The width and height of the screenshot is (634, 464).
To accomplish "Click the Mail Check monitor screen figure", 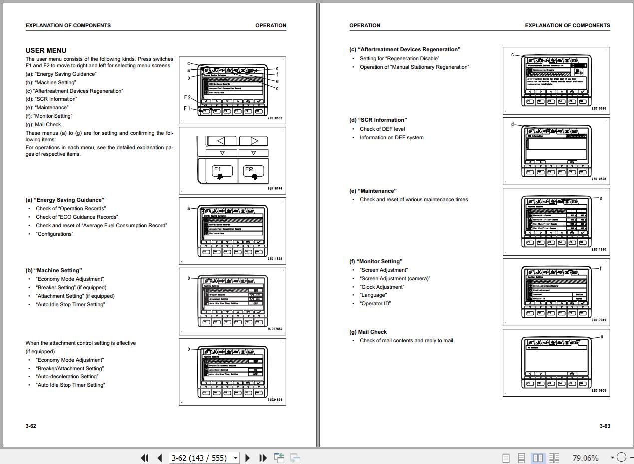I will pyautogui.click(x=556, y=362).
